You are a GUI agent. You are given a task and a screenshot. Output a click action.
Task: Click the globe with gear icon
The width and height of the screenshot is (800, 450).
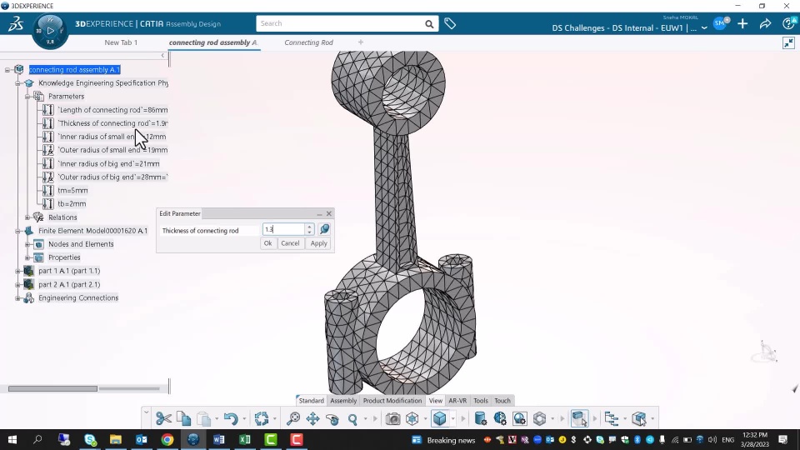[x=500, y=419]
